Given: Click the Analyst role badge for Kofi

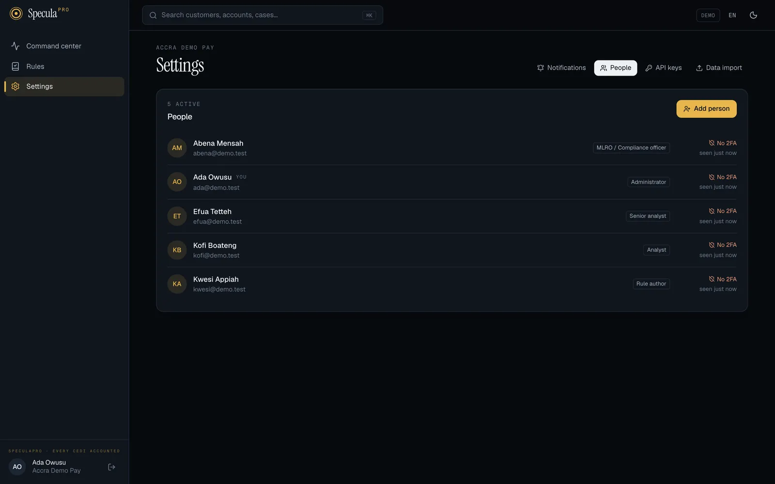Looking at the screenshot, I should 656,250.
